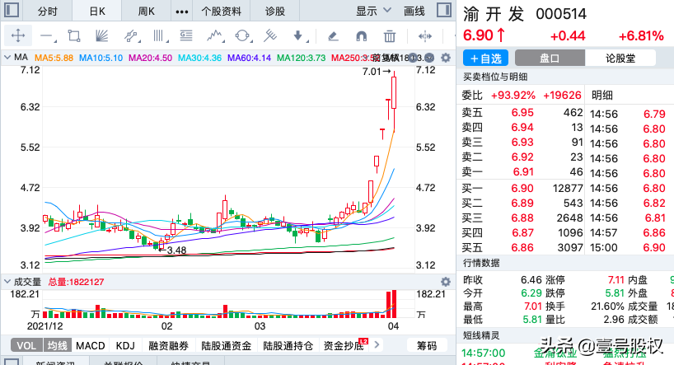Select the eraser tool in toolbar
Screen dimensions: 674x365
tap(332, 36)
